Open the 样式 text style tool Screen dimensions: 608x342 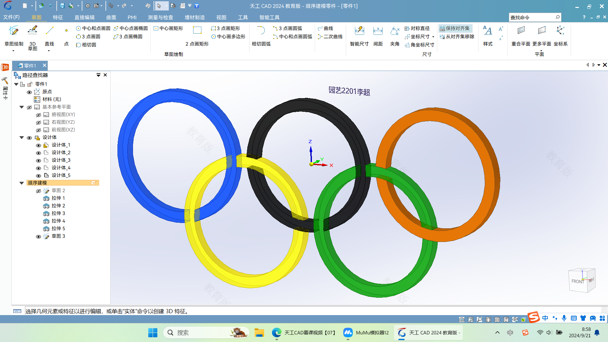coord(488,36)
